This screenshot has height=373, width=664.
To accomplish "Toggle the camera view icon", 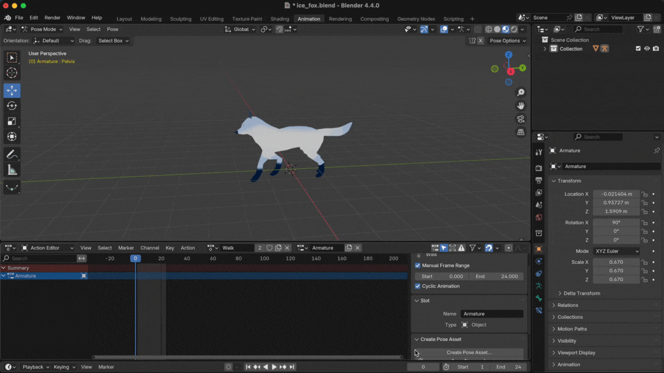I will click(521, 119).
